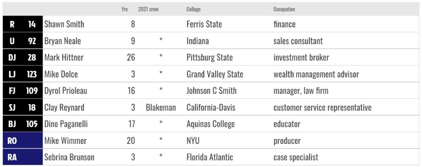Screen dimensions: 422x167
Task: Click the Occupation column header
Action: coord(284,9)
